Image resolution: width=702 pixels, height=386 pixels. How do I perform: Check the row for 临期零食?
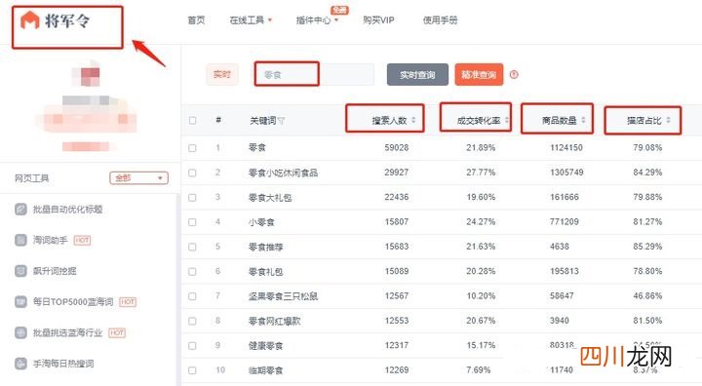click(x=192, y=370)
